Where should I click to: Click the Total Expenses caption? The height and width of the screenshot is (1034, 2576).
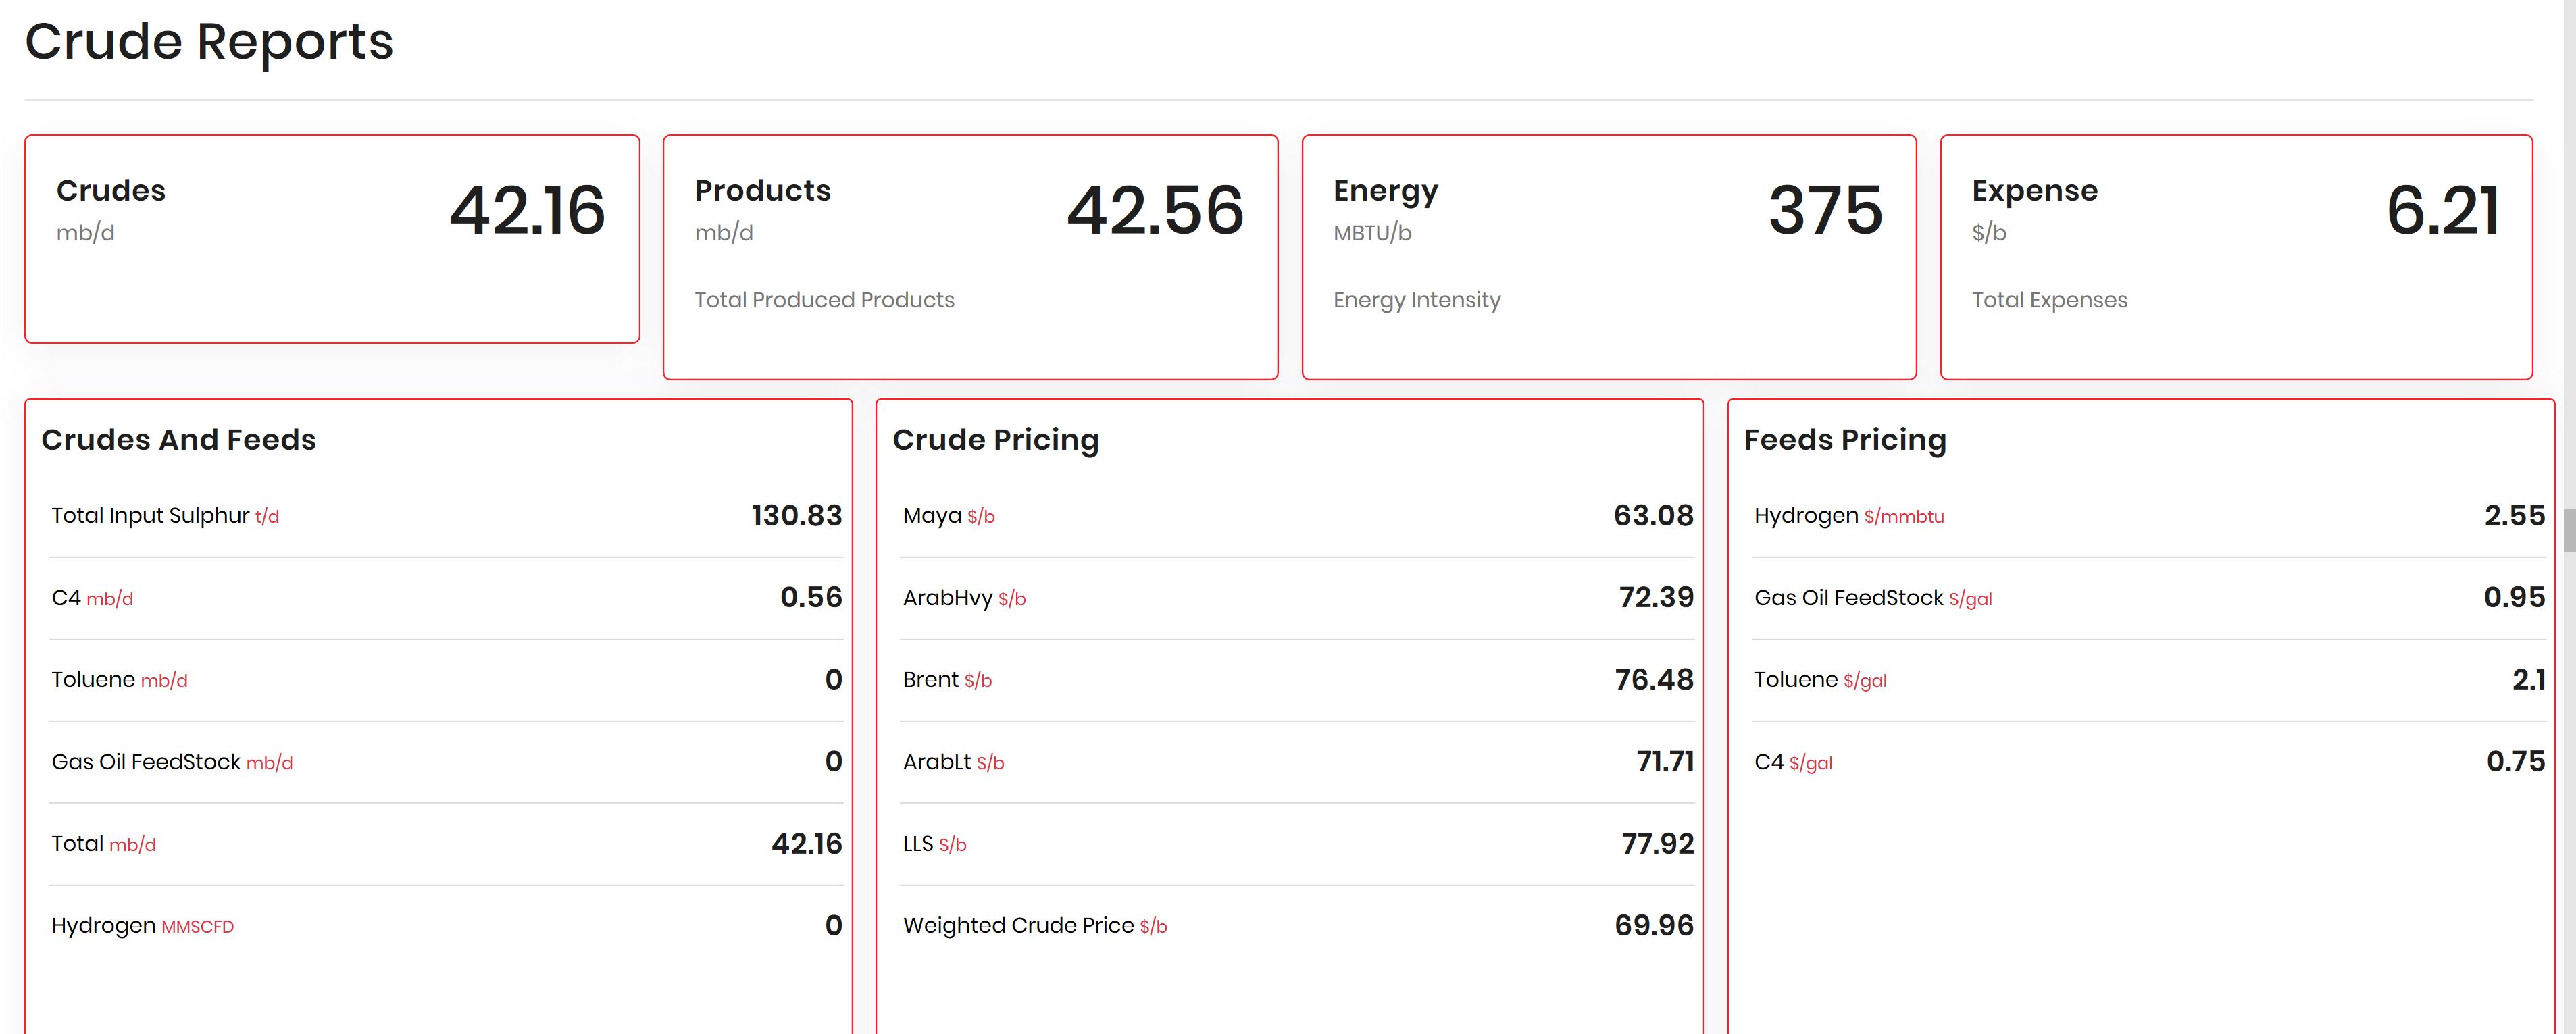(2050, 300)
